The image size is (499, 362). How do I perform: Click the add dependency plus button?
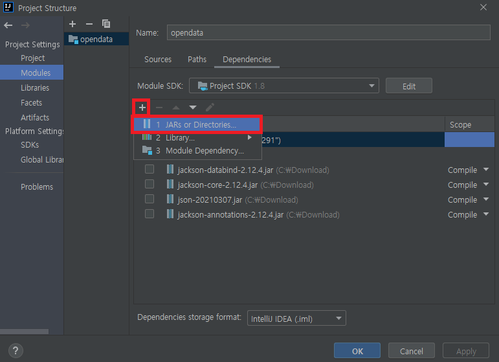tap(142, 107)
